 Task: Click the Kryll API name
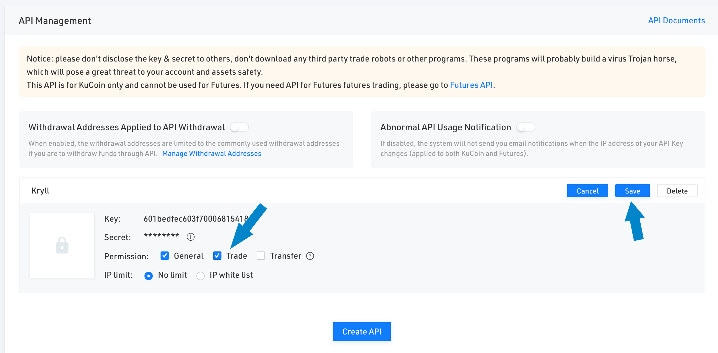pyautogui.click(x=41, y=191)
